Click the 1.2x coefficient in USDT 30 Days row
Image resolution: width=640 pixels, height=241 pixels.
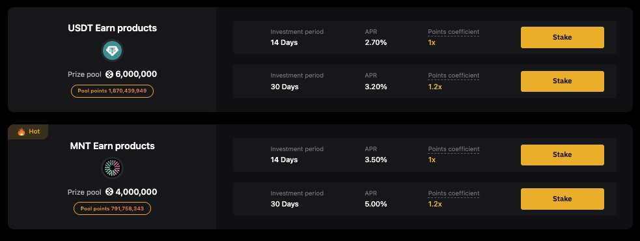pyautogui.click(x=435, y=87)
